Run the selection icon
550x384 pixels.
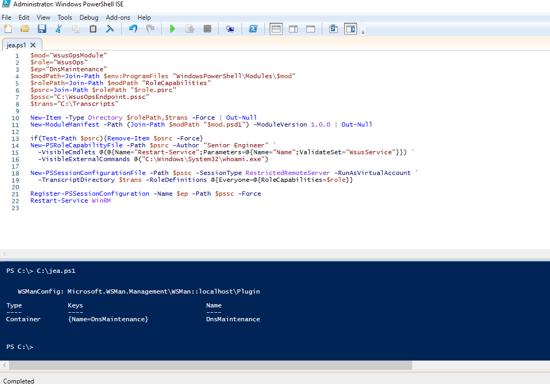(190, 29)
